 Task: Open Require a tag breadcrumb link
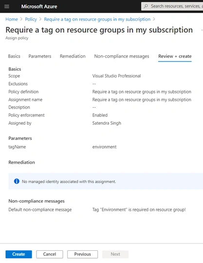pyautogui.click(x=97, y=19)
